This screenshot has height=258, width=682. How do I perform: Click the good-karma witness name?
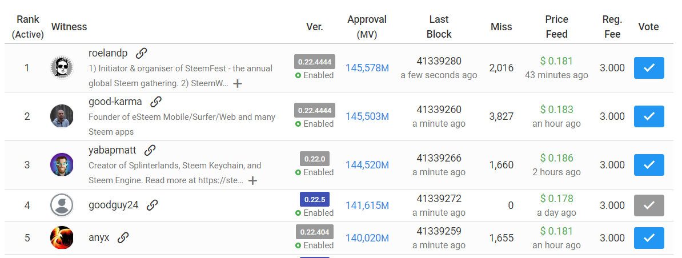[x=117, y=102]
